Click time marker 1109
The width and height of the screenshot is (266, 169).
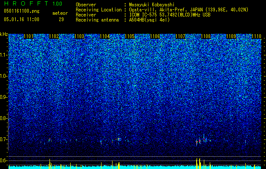(x=231, y=36)
